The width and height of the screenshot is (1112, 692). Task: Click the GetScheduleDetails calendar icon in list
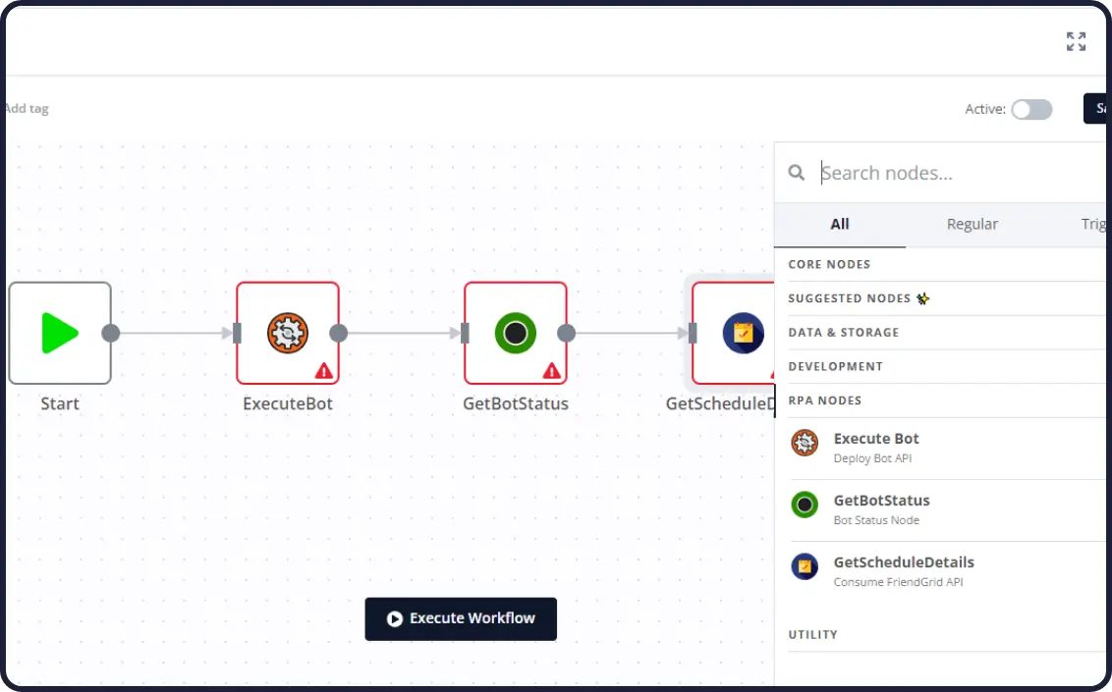[x=805, y=566]
